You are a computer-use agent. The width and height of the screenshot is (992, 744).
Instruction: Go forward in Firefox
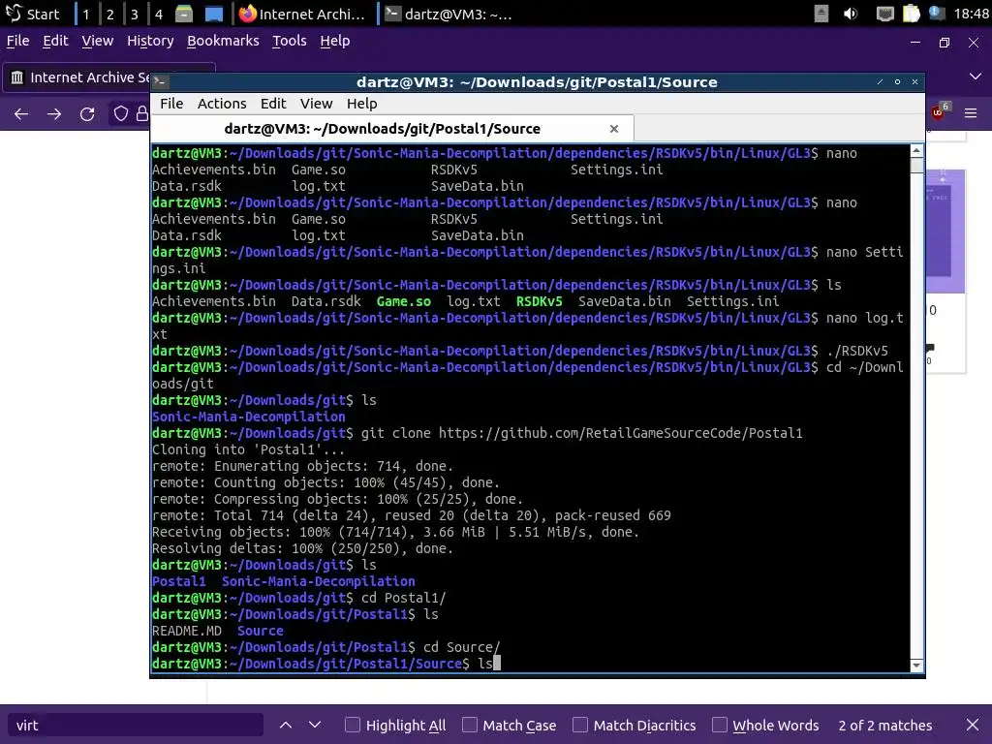tap(54, 114)
